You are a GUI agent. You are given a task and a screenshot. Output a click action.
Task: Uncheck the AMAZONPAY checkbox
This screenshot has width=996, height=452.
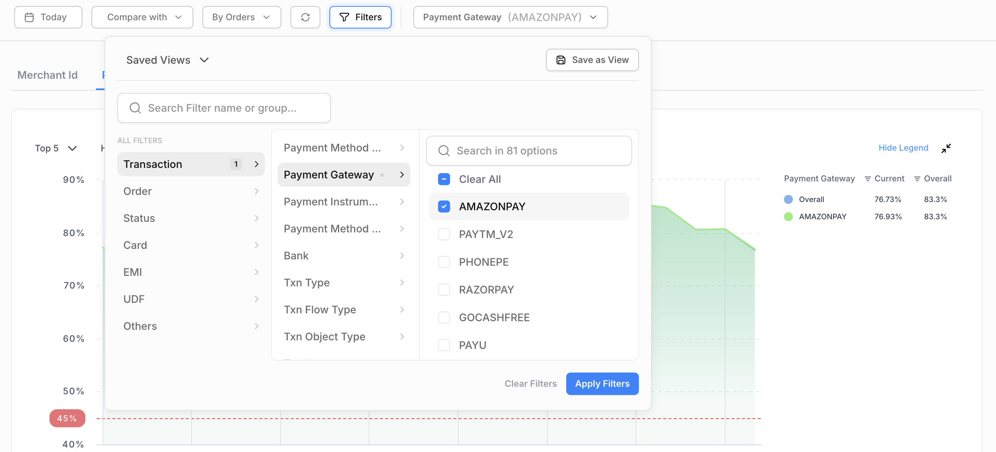[444, 207]
